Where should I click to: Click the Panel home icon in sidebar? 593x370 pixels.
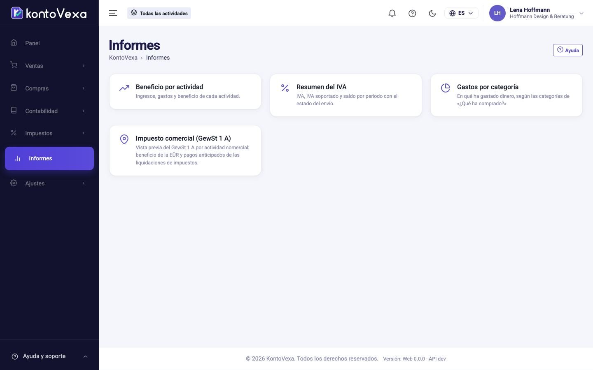[x=14, y=43]
